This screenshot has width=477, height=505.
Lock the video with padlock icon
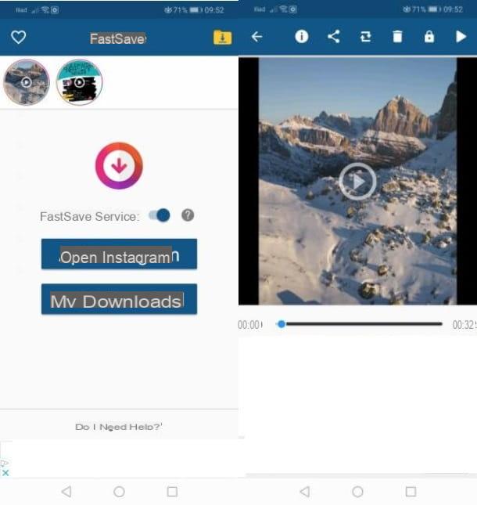429,37
